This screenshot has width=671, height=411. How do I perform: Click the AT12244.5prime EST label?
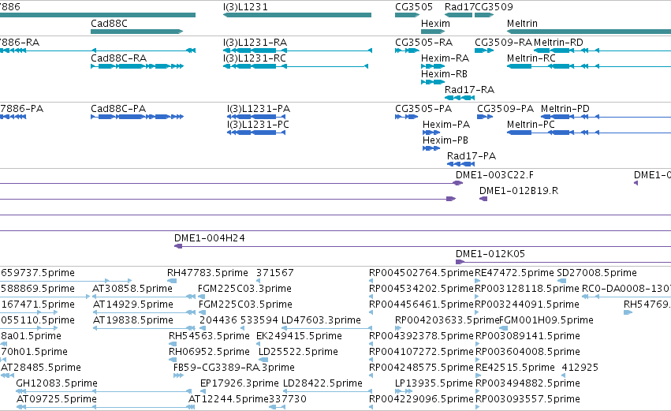click(229, 399)
